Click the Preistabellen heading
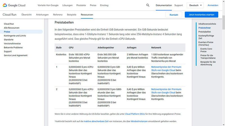This screenshot has width=225, height=126. click(64, 22)
